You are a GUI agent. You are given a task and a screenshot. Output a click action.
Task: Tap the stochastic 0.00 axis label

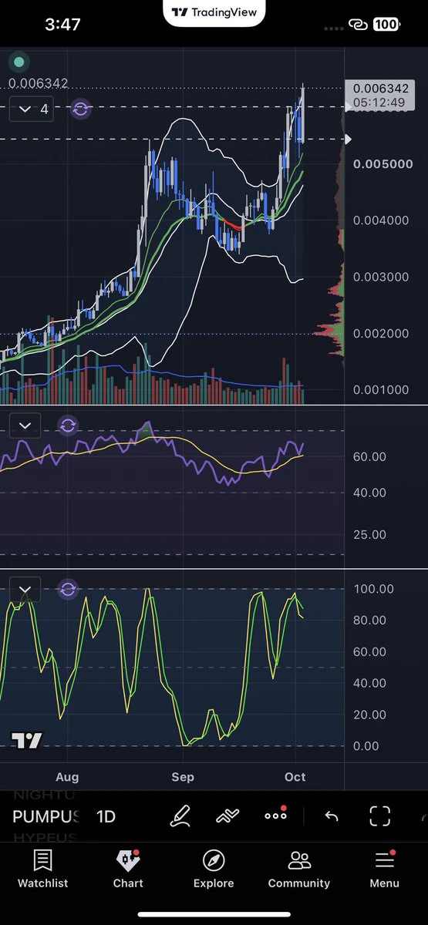click(x=366, y=746)
